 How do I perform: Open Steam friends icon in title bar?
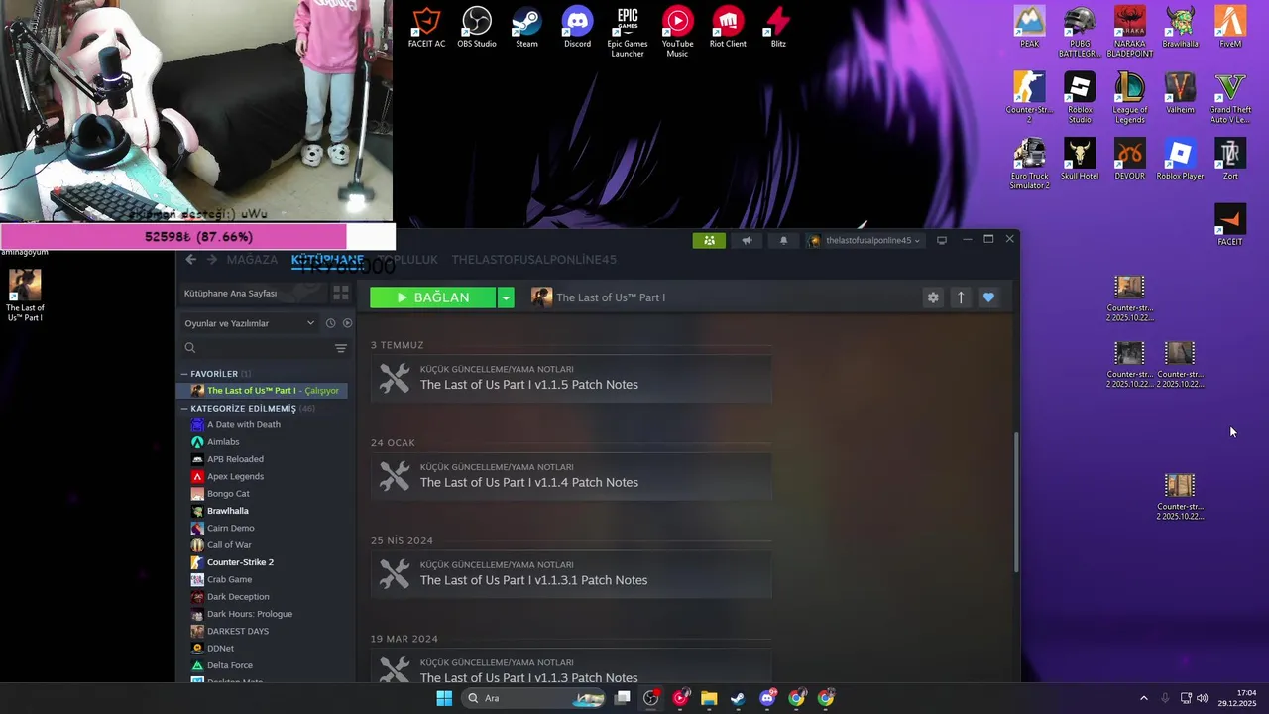tap(709, 240)
